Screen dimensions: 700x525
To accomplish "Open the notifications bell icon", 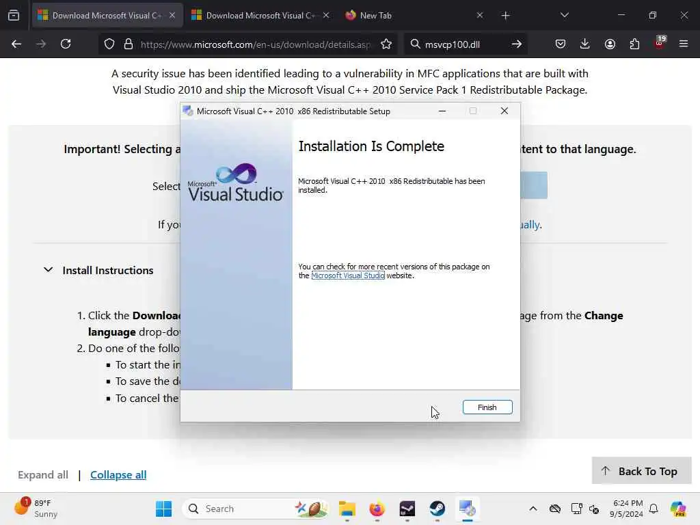I will [x=654, y=509].
